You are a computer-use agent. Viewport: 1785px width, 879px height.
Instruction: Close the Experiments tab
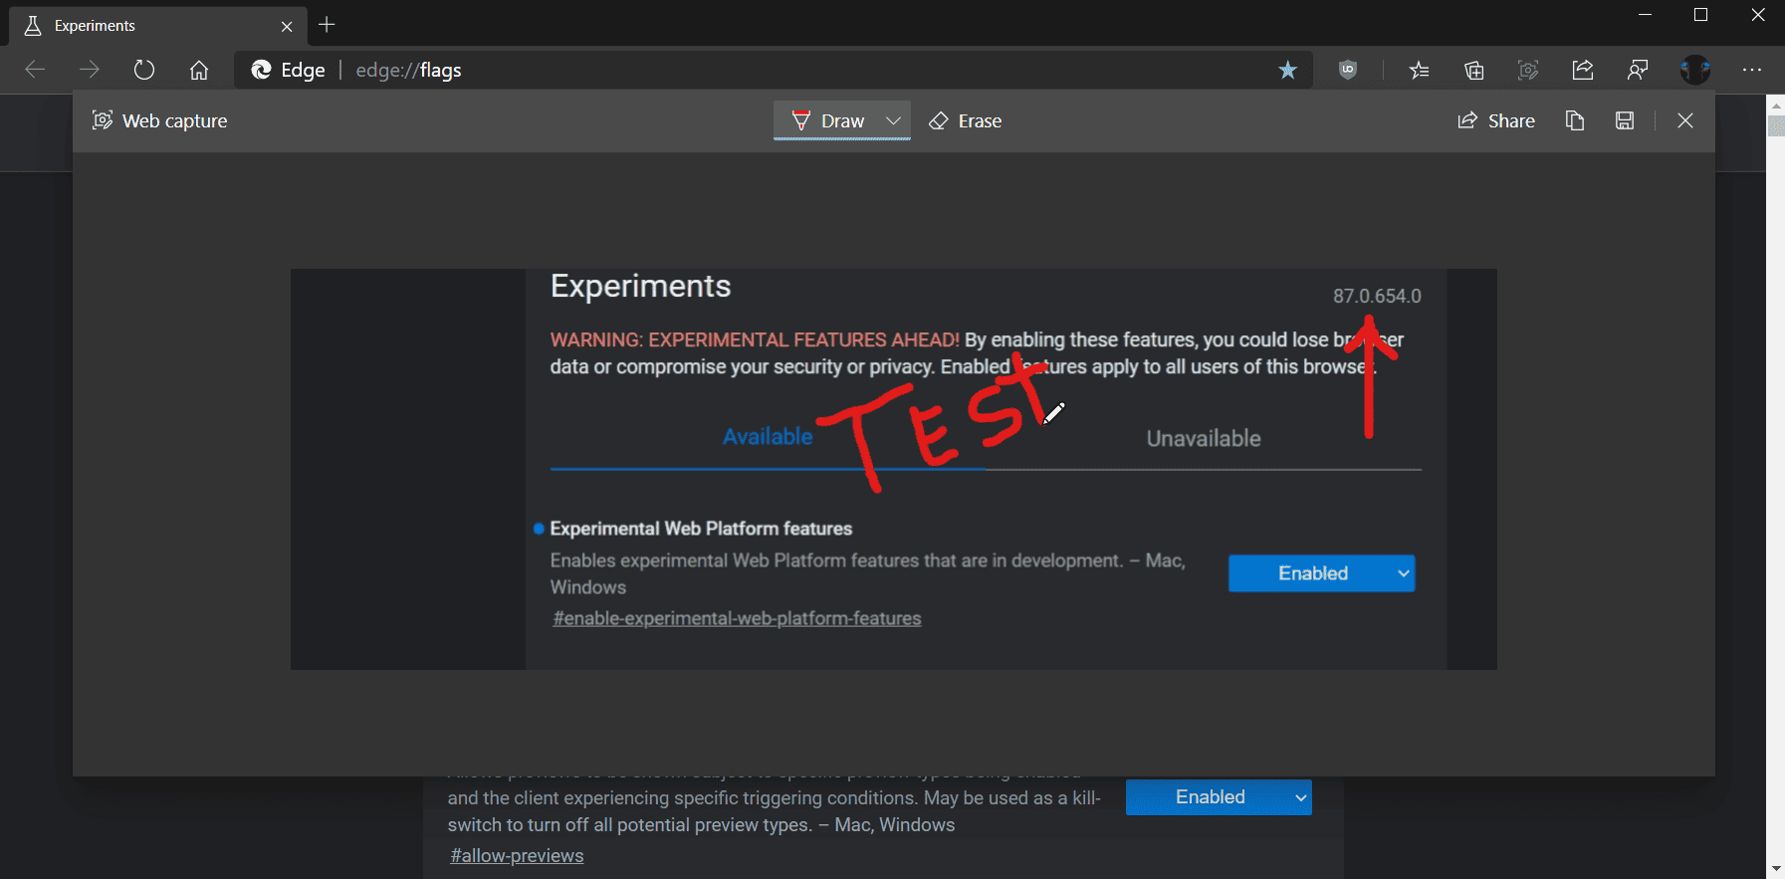click(287, 26)
